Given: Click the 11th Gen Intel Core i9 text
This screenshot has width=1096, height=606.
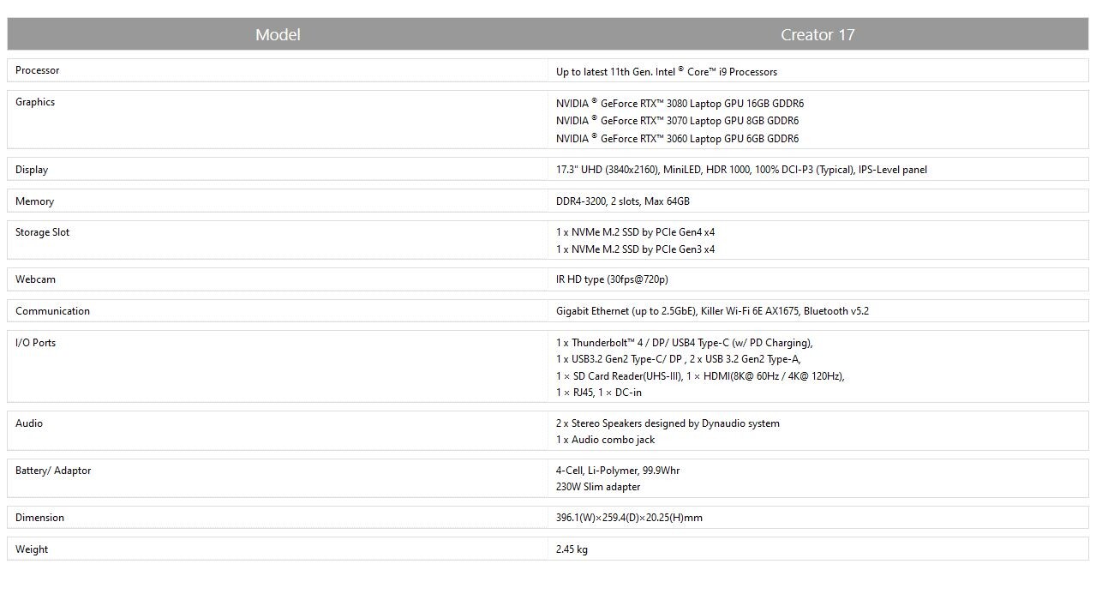Looking at the screenshot, I should coord(667,71).
